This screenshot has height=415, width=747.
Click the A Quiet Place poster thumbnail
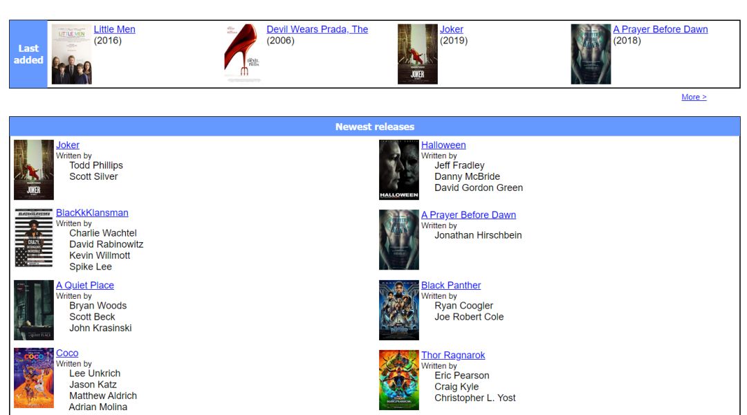[34, 310]
